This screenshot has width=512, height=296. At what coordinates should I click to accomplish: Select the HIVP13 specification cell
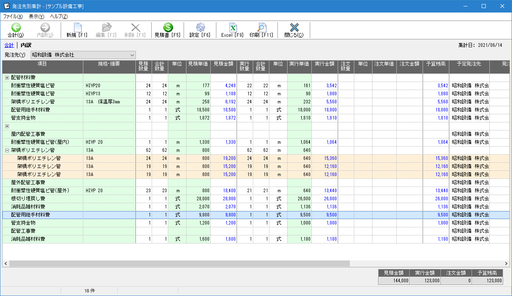click(109, 94)
